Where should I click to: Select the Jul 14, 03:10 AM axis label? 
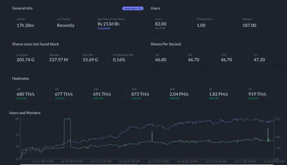coord(158,161)
